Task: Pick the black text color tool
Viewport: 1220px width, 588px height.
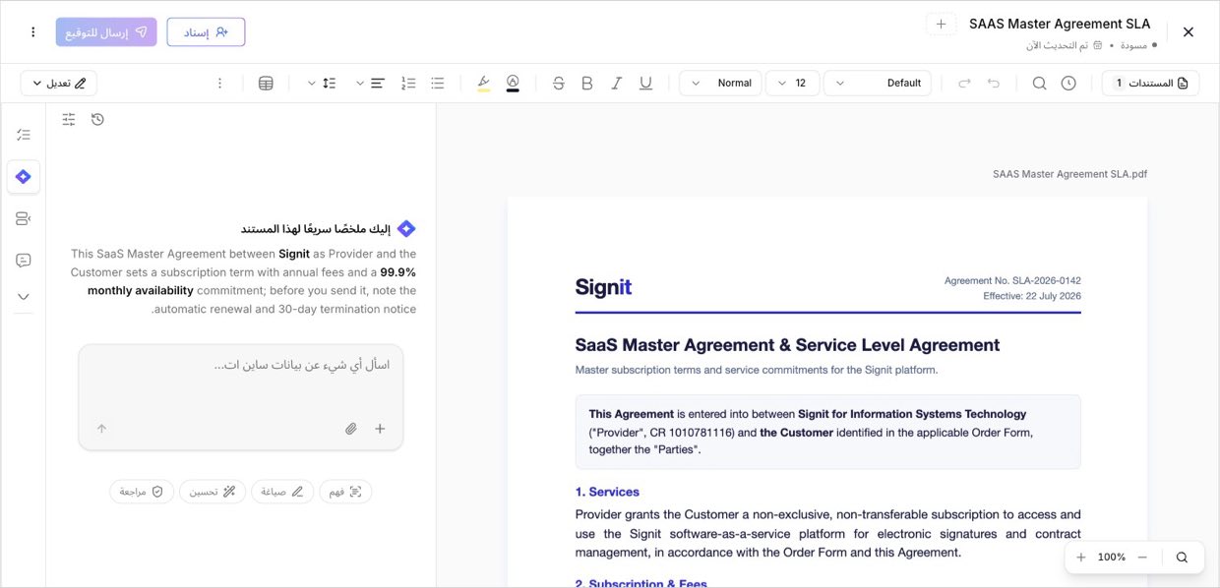Action: pos(513,84)
